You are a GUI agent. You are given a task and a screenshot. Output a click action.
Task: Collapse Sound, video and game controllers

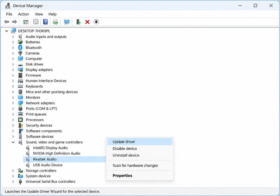[13, 142]
